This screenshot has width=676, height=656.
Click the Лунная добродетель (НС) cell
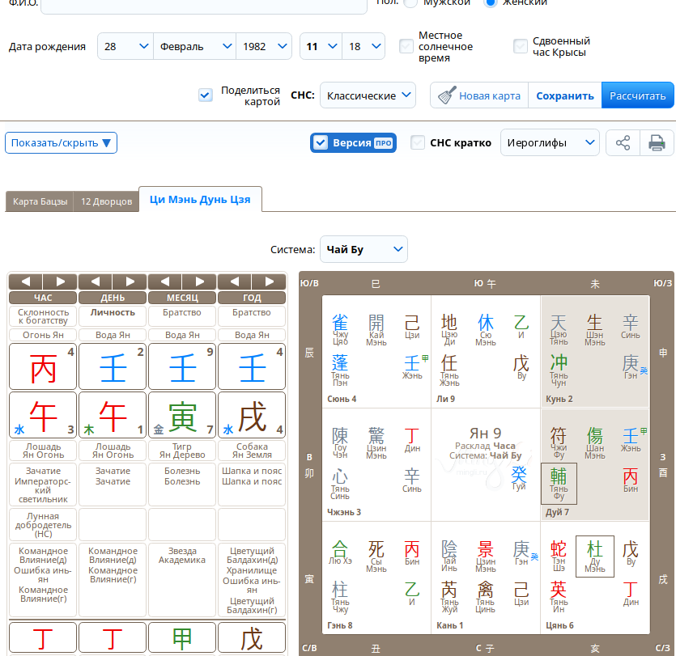point(43,525)
